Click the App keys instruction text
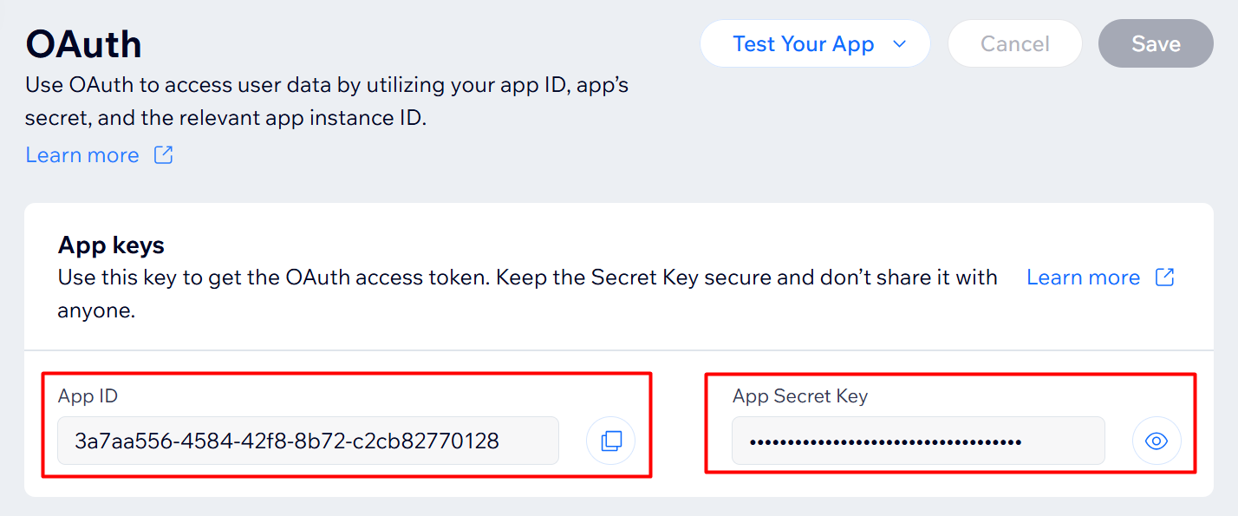 point(527,278)
